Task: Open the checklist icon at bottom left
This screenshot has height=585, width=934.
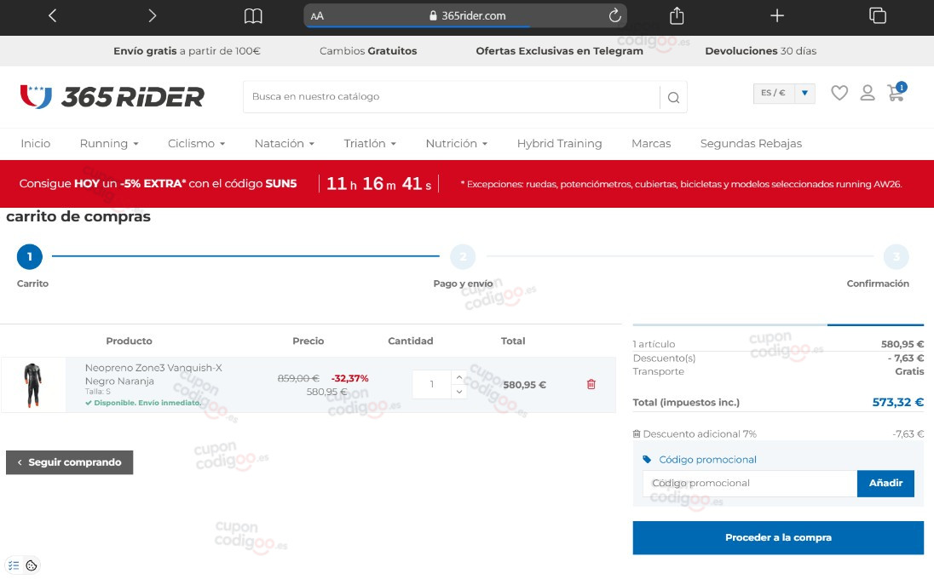Action: 14,565
